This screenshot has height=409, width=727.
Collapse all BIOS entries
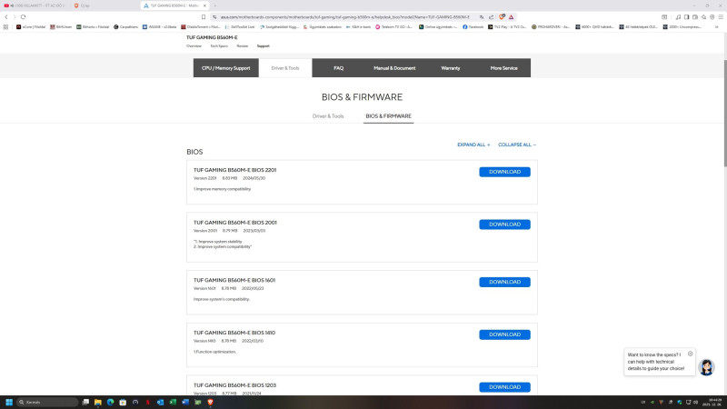coord(517,145)
